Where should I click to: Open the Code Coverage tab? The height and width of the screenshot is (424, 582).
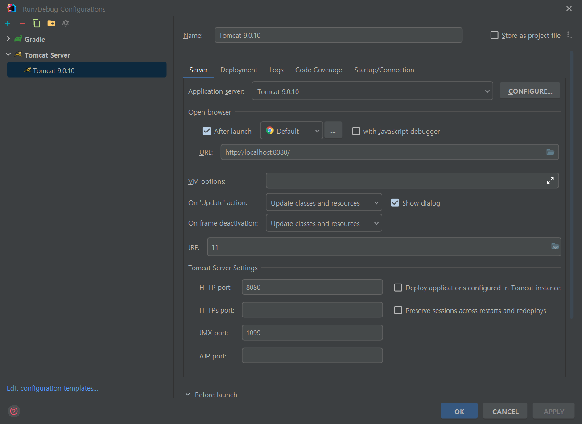tap(318, 70)
